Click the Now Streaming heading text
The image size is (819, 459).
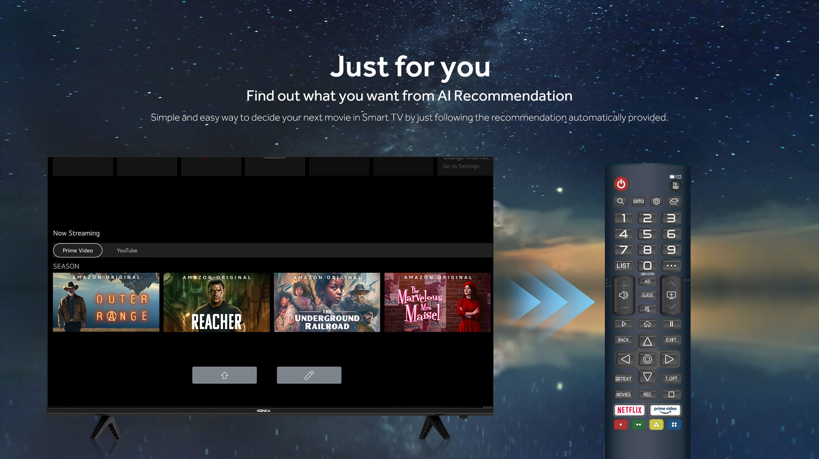pyautogui.click(x=76, y=233)
